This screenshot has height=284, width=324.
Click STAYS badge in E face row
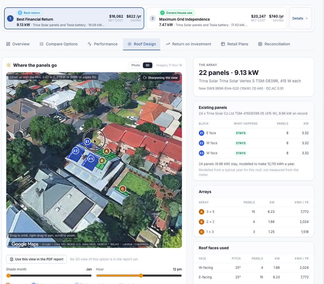click(241, 133)
